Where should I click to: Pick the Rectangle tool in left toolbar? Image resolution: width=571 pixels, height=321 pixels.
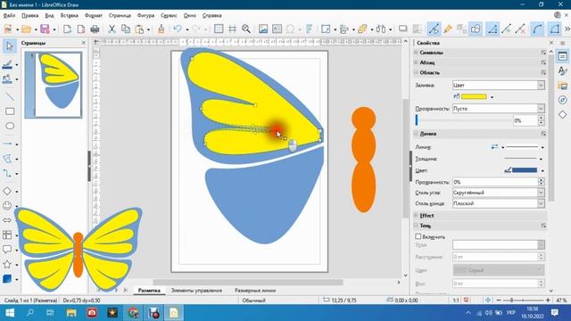point(10,111)
